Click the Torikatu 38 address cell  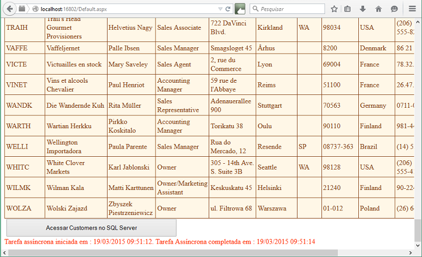pos(232,126)
